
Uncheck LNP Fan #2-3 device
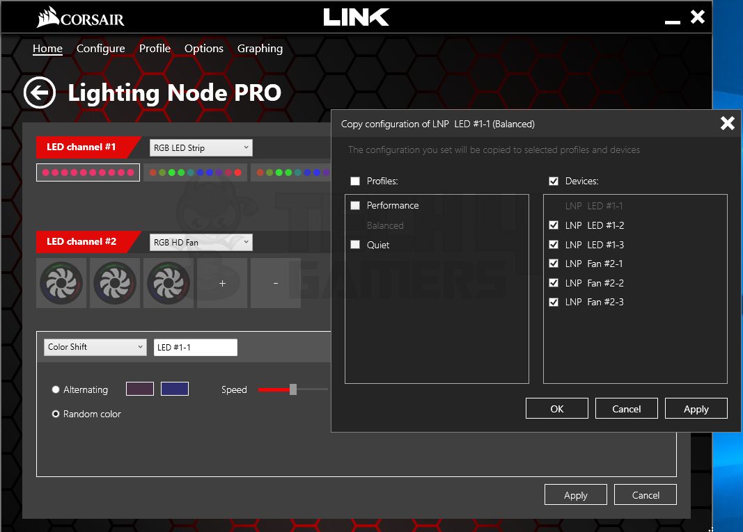554,302
